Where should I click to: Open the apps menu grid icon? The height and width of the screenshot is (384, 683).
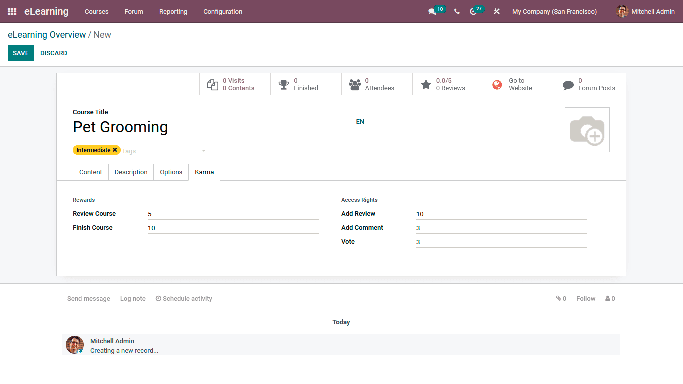(x=12, y=11)
